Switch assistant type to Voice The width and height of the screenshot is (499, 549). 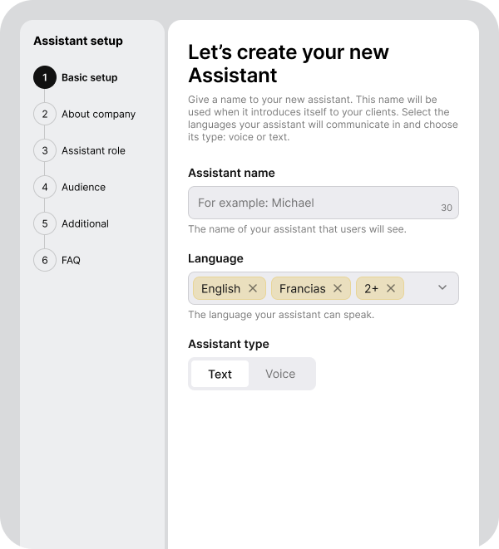[280, 374]
